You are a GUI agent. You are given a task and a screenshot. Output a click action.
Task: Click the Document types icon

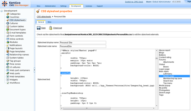[x=8, y=30]
